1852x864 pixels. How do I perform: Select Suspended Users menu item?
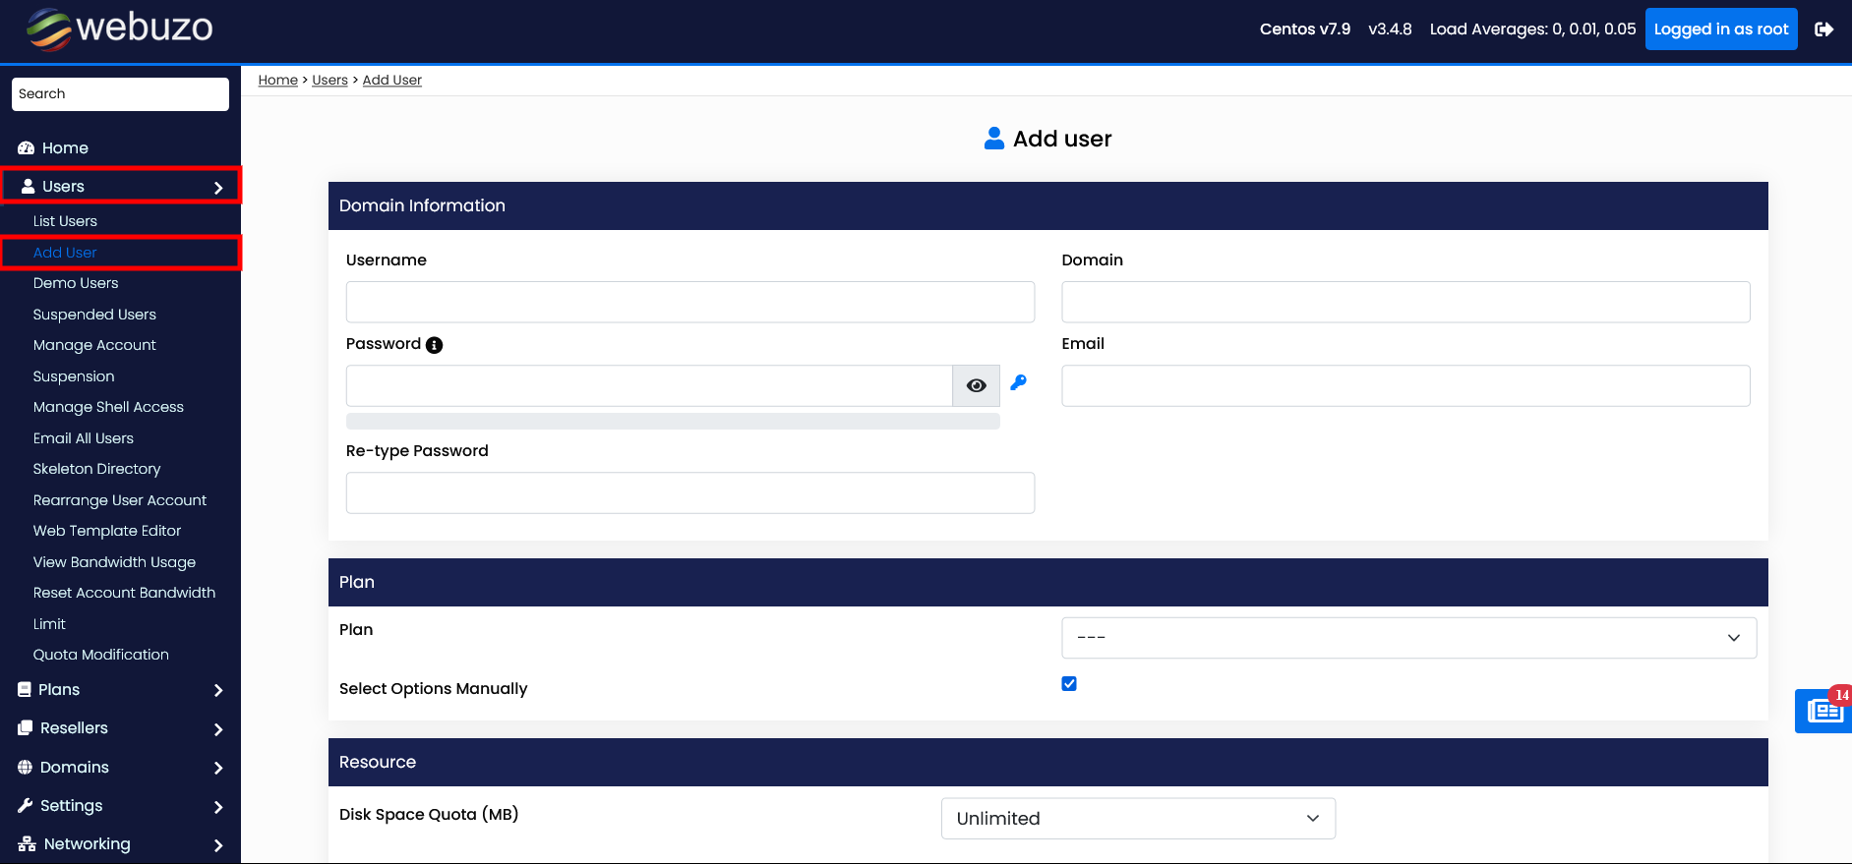(x=94, y=315)
